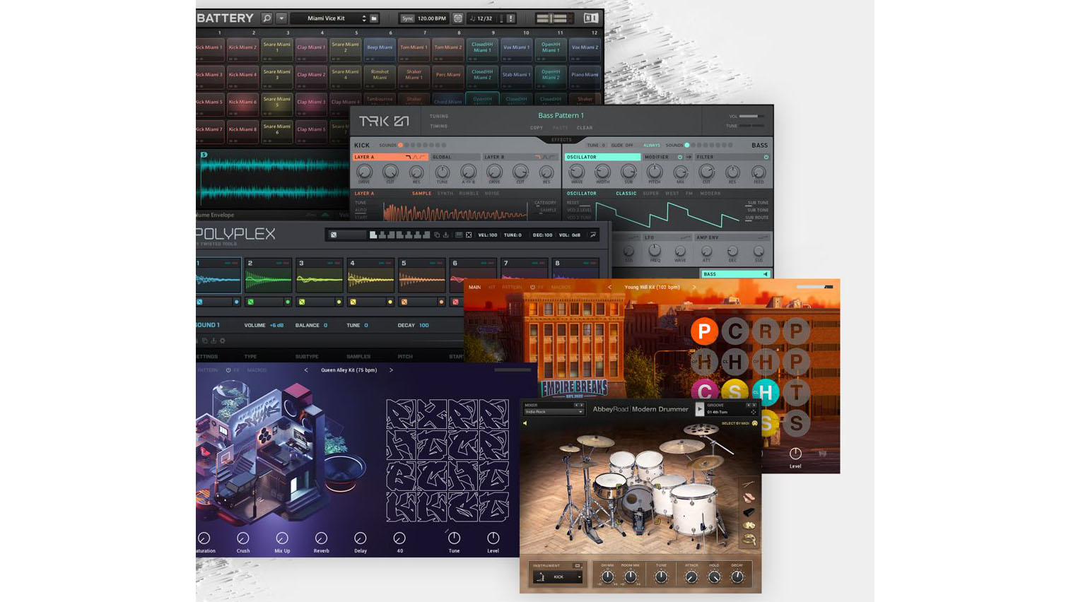
Task: Click the Tom Miami 1 cell in Battery
Action: pos(414,49)
